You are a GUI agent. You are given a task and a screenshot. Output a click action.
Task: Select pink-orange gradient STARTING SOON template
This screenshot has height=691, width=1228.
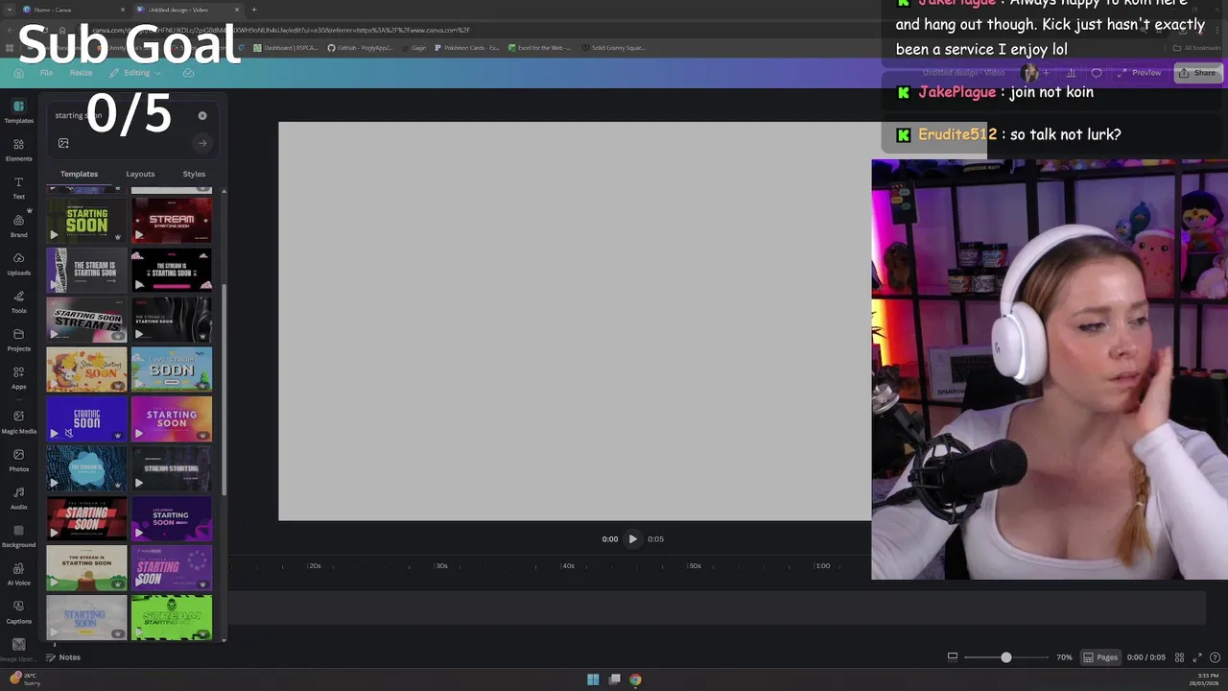pos(172,419)
